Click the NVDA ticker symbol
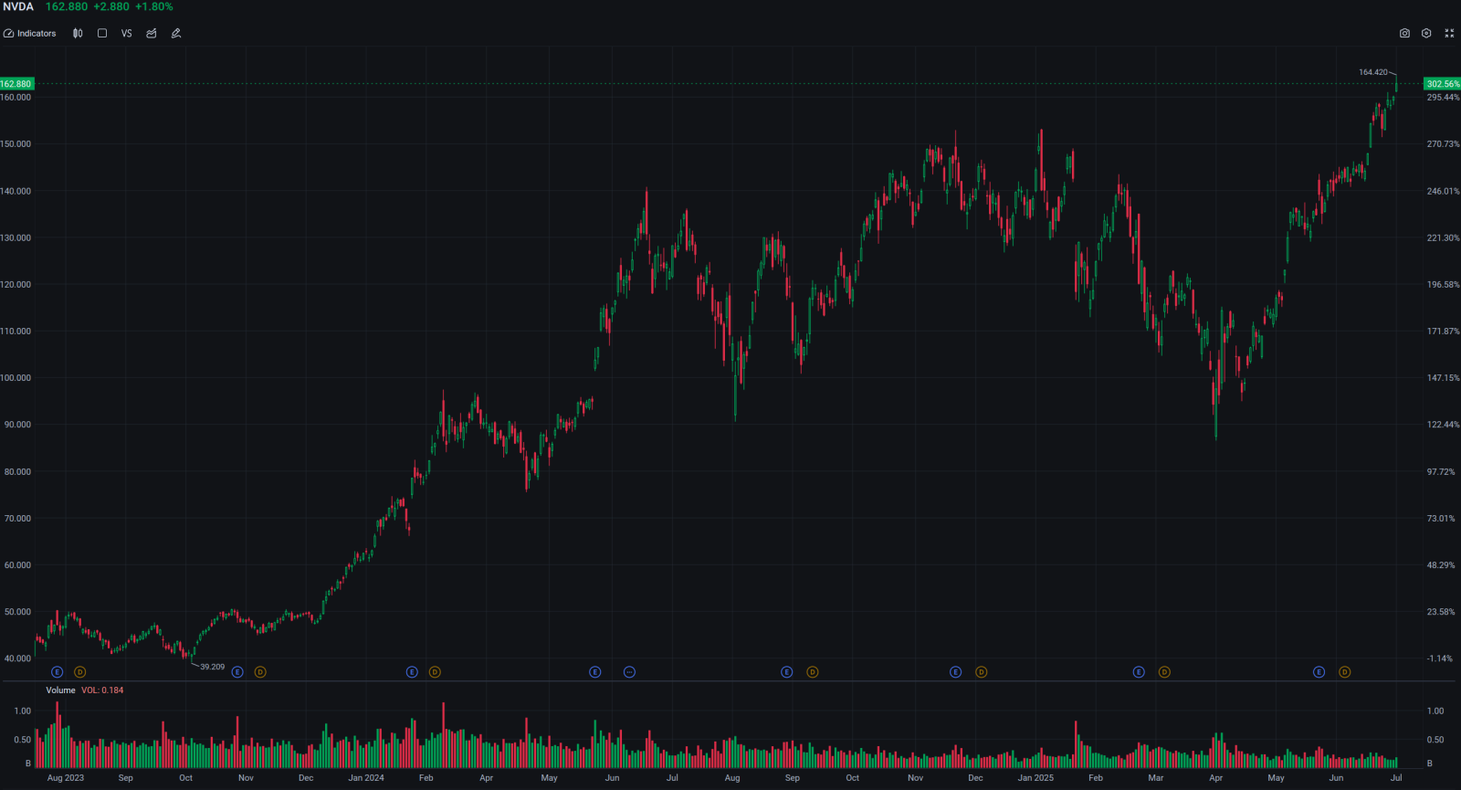Viewport: 1461px width, 790px height. (18, 6)
